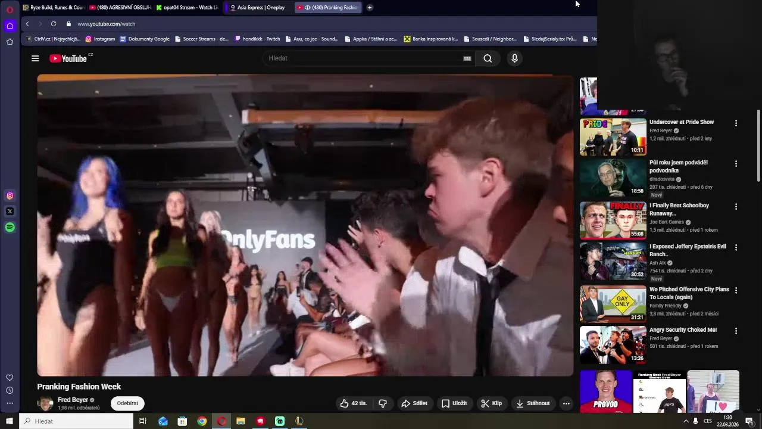Click the YouTube page vertical scrollbar

tap(758, 146)
